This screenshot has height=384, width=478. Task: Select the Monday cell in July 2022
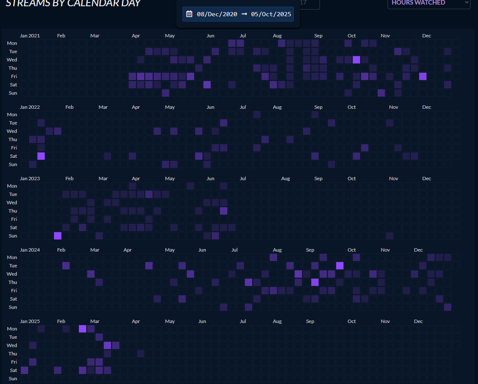point(257,115)
